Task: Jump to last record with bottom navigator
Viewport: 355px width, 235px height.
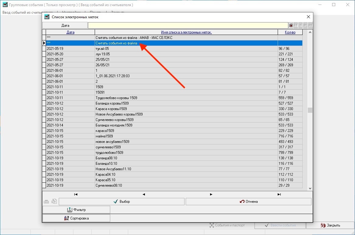Action: click(x=279, y=194)
